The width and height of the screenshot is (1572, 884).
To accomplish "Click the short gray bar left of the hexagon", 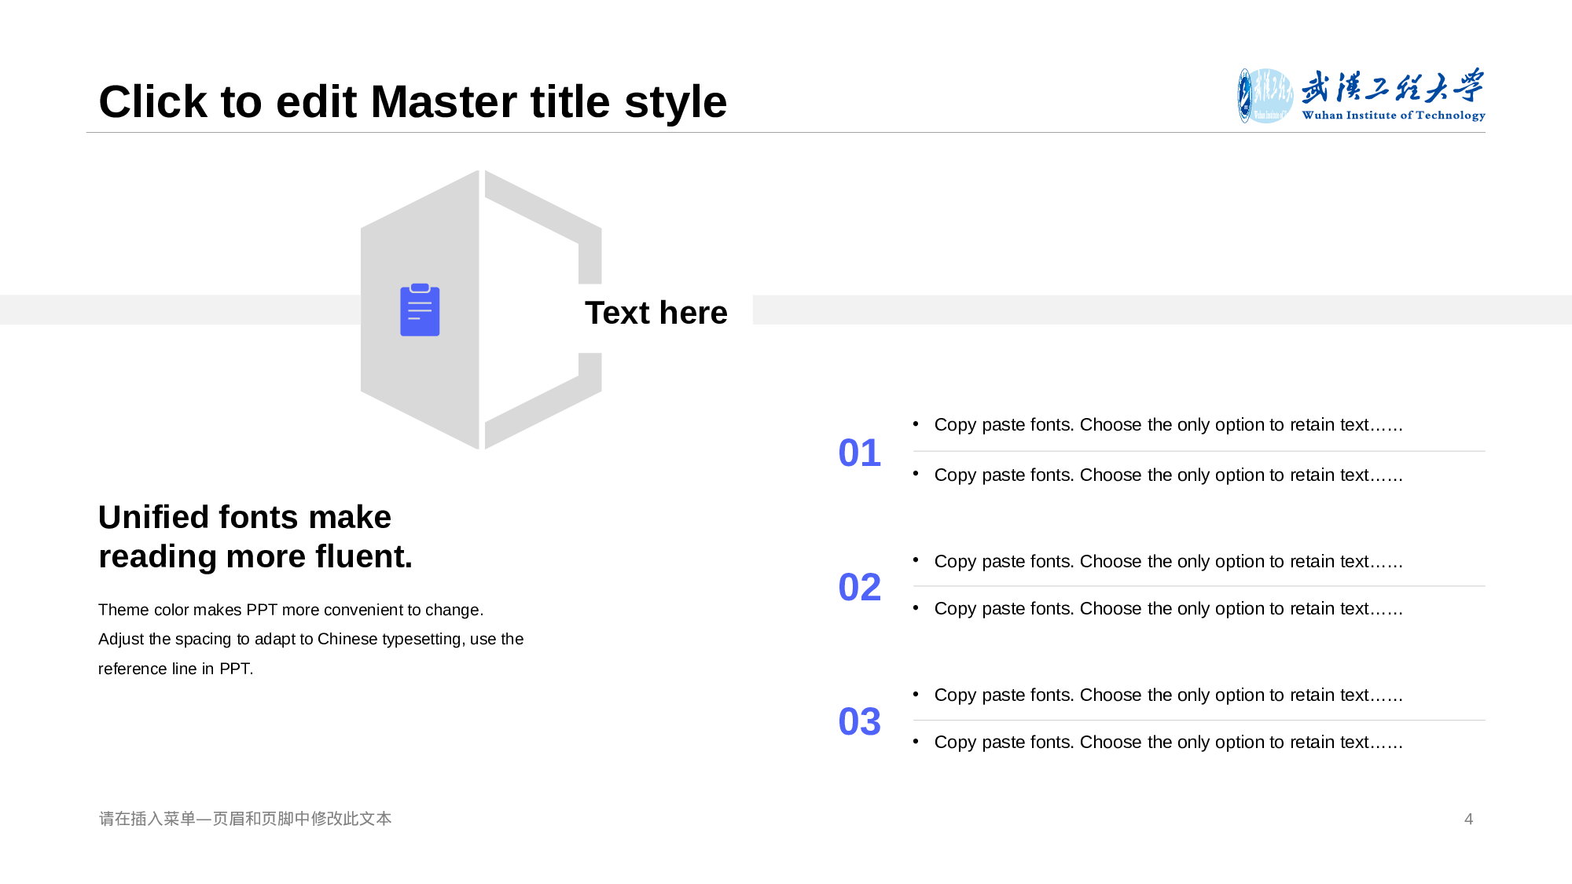I will [x=179, y=310].
